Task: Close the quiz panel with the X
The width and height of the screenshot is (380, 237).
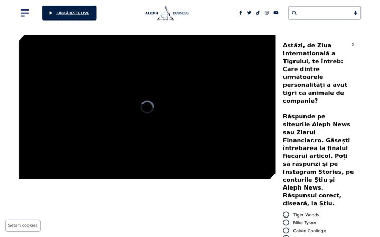Action: point(353,44)
